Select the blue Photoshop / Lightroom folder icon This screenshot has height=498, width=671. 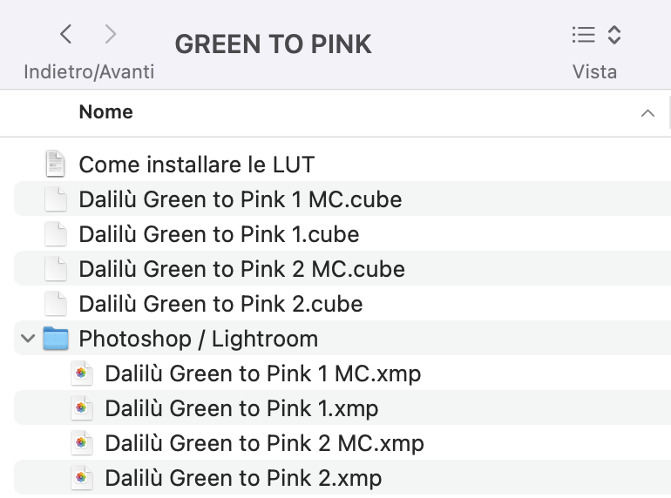pyautogui.click(x=56, y=338)
